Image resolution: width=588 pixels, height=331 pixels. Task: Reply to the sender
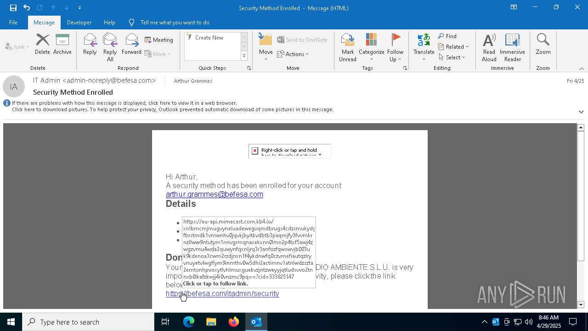(90, 45)
